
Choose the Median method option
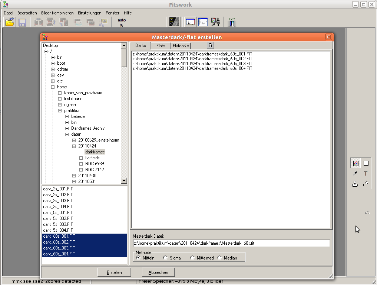220,258
